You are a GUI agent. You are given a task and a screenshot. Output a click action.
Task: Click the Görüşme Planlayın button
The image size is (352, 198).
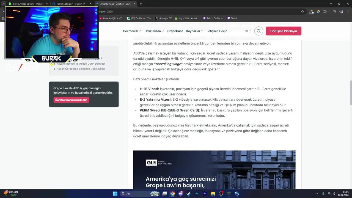tap(284, 31)
